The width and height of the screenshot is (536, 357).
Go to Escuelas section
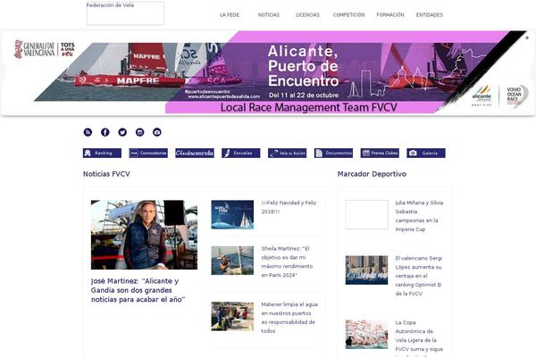pyautogui.click(x=241, y=153)
